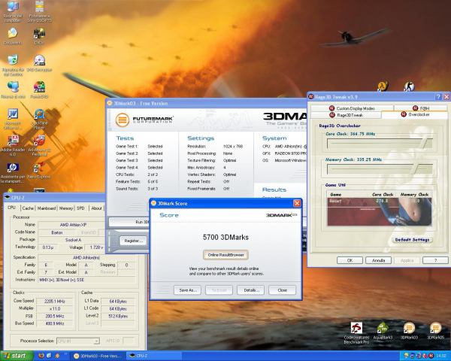
Task: Switch to the About tab in CPU-Z
Action: click(96, 208)
